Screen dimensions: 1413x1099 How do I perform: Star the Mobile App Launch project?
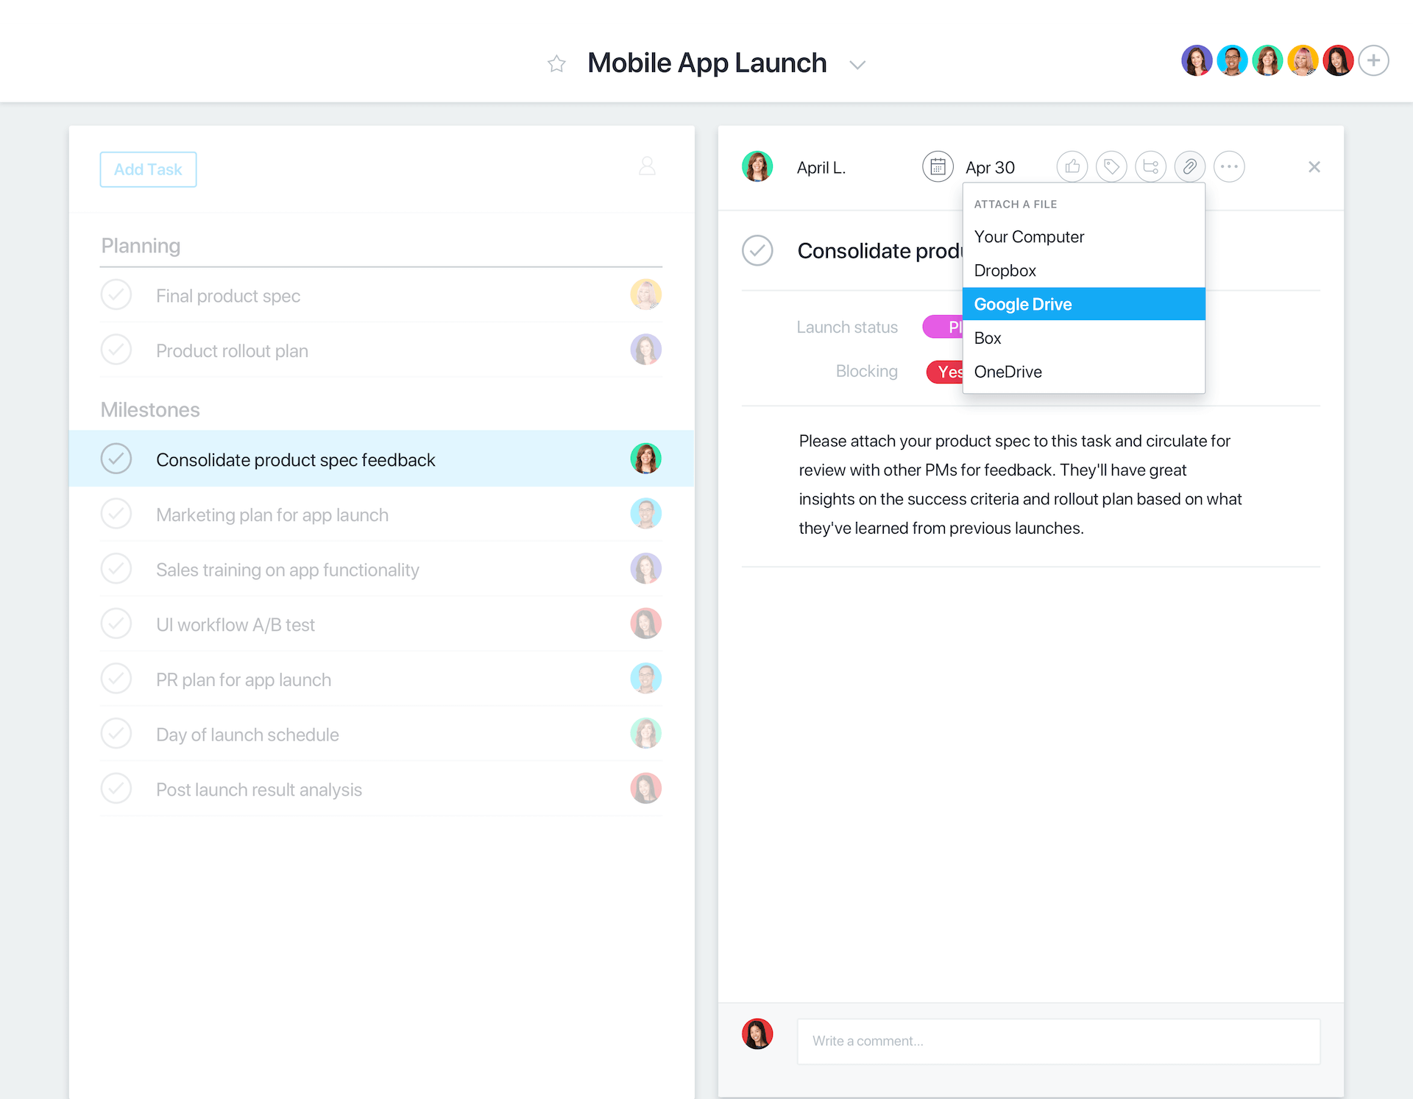(x=556, y=64)
